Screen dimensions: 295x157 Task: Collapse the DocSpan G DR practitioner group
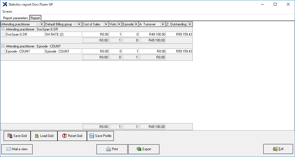3,29
